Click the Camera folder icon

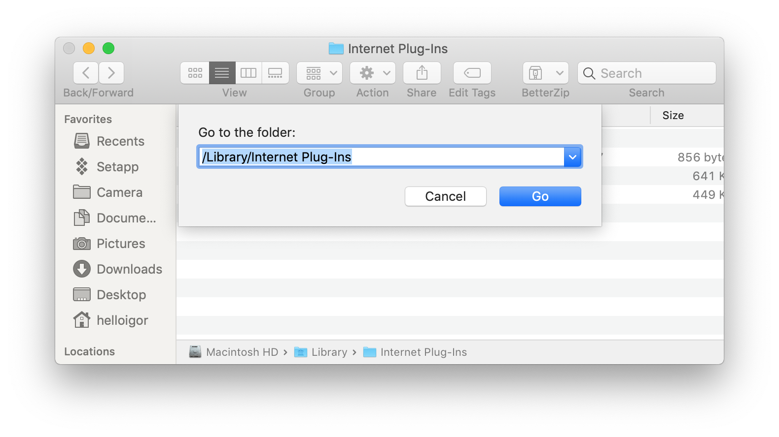pyautogui.click(x=82, y=192)
